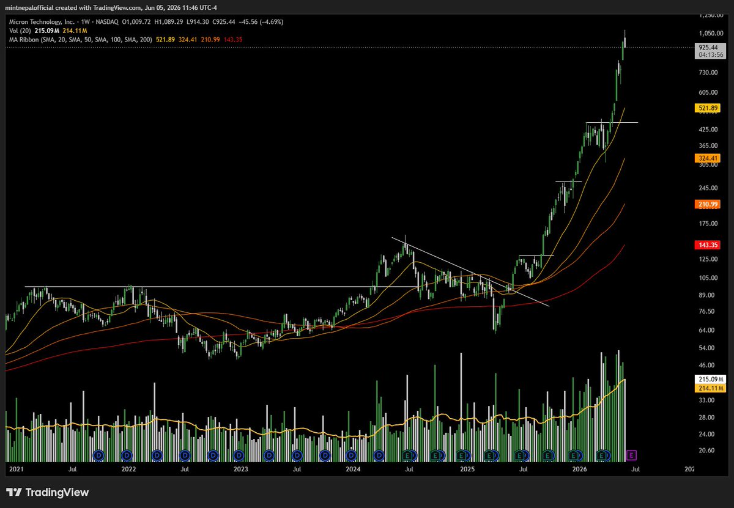Click the red 143.35 price axis label
Viewport: 734px width, 508px height.
tap(708, 245)
